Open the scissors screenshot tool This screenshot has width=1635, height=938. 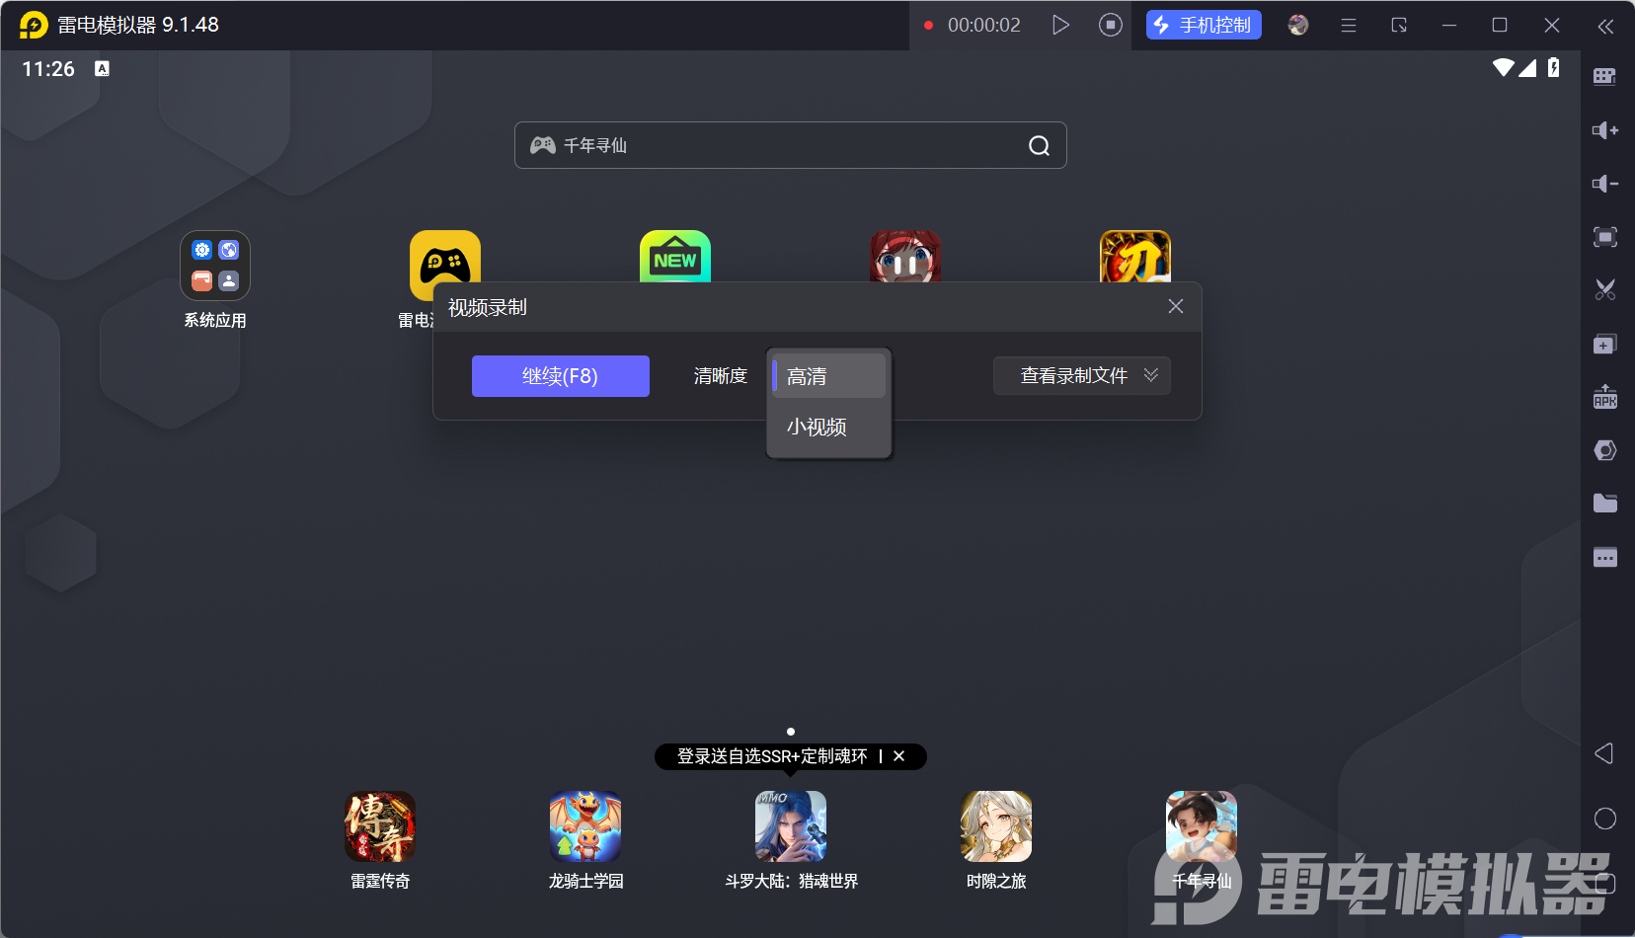click(1604, 290)
